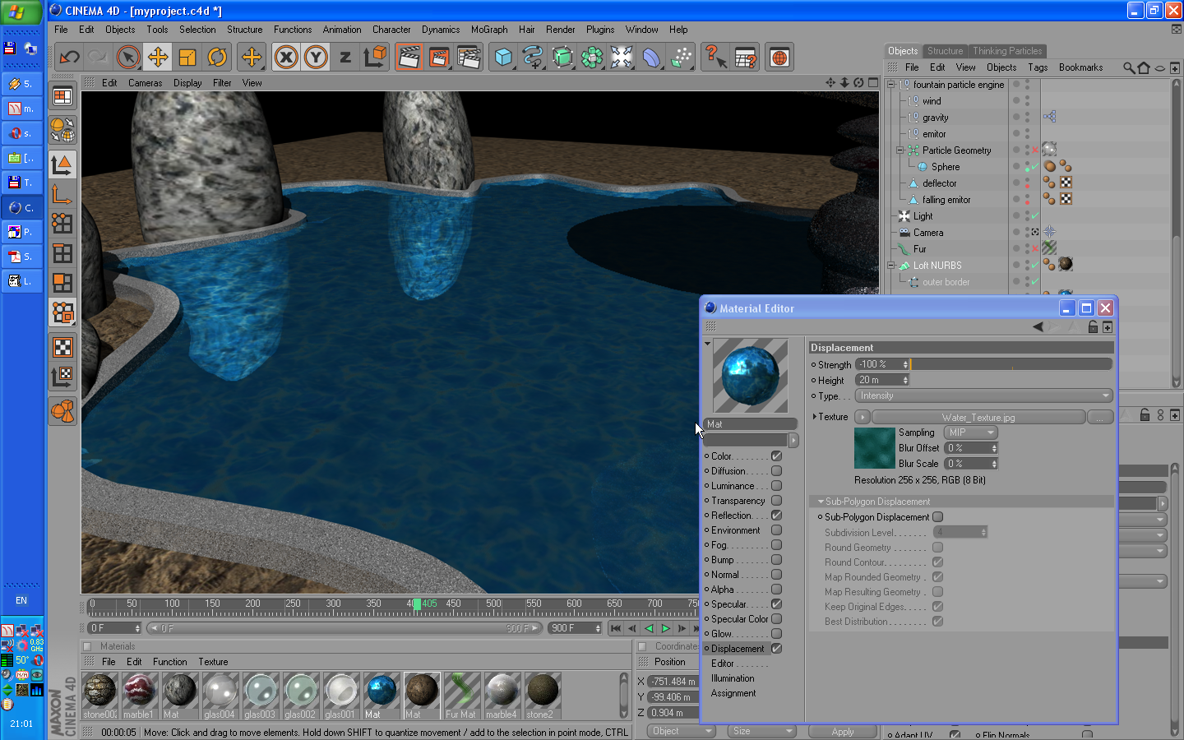
Task: Open the deformer objects icon
Action: pyautogui.click(x=651, y=58)
